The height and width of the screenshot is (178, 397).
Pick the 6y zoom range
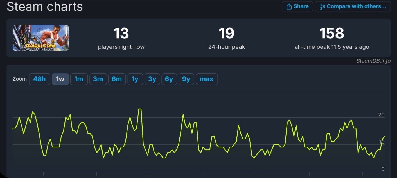pyautogui.click(x=169, y=79)
